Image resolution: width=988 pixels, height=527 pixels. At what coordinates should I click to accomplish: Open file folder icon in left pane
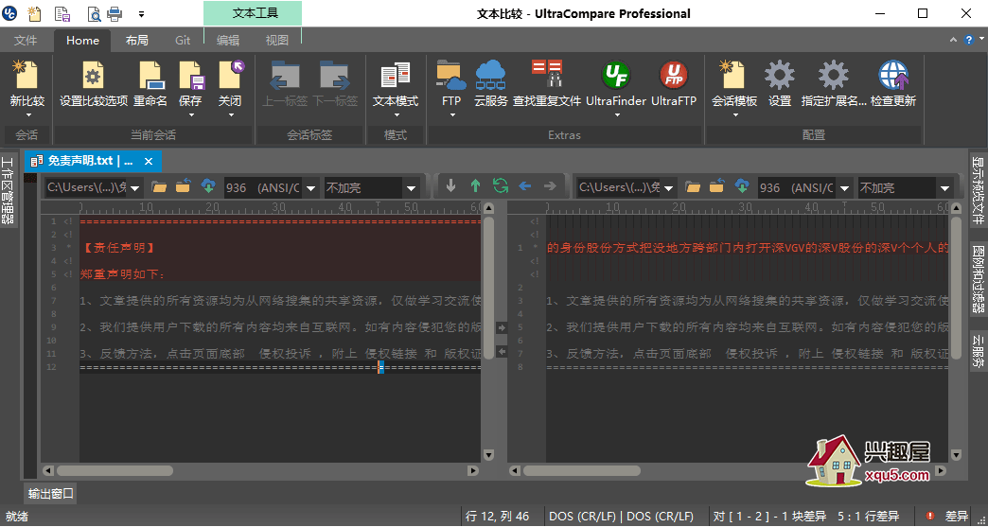(159, 185)
